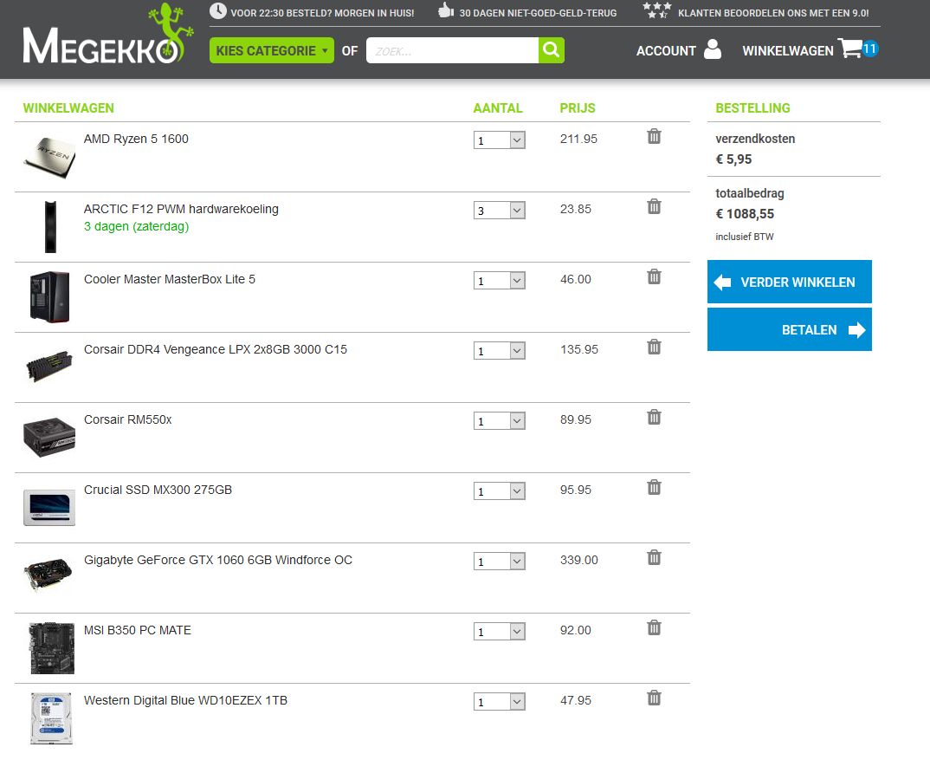Open Crucial SSD MX300 275GB product link
The height and width of the screenshot is (760, 930).
click(158, 490)
